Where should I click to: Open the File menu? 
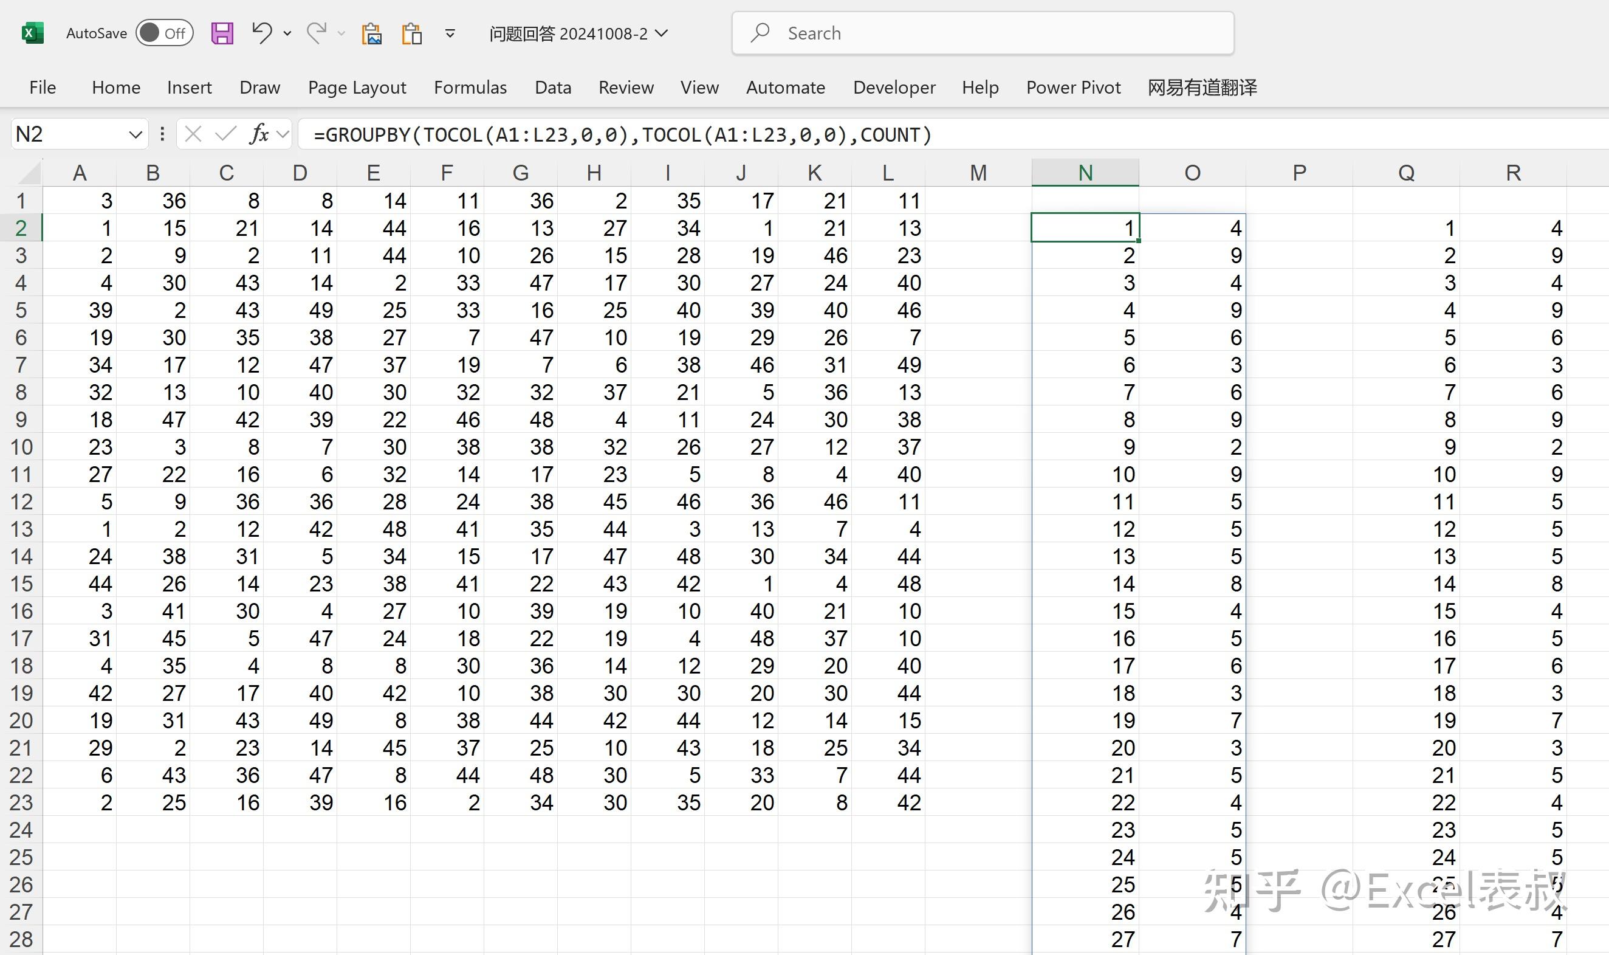43,87
